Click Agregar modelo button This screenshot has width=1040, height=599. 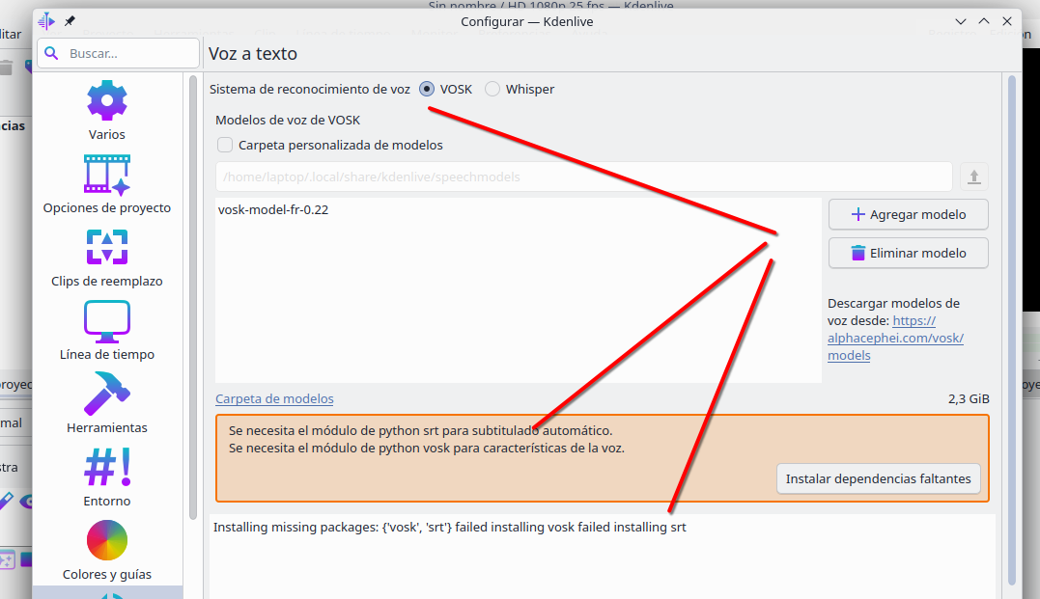(x=908, y=215)
